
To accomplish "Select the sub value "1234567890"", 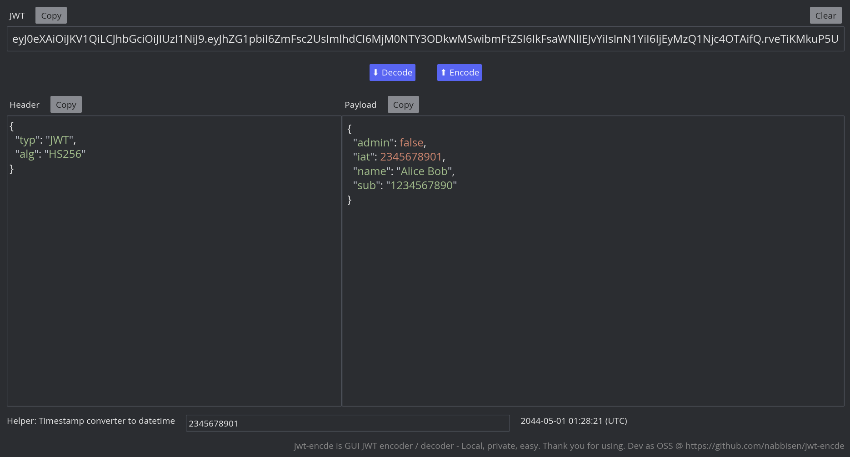I will click(x=421, y=186).
